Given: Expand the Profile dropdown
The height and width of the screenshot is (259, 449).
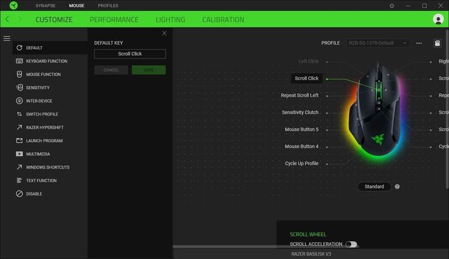Looking at the screenshot, I should coord(377,43).
